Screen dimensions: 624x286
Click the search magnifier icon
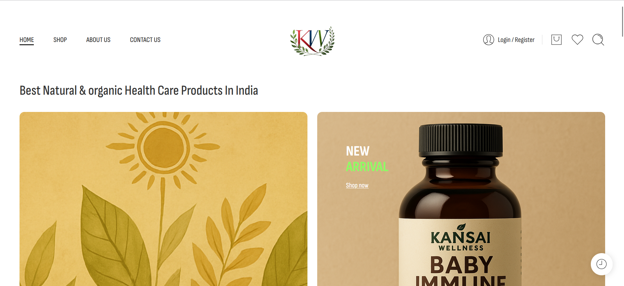click(x=598, y=40)
